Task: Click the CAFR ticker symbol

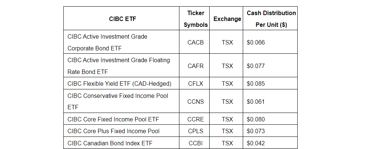Action: [x=196, y=66]
